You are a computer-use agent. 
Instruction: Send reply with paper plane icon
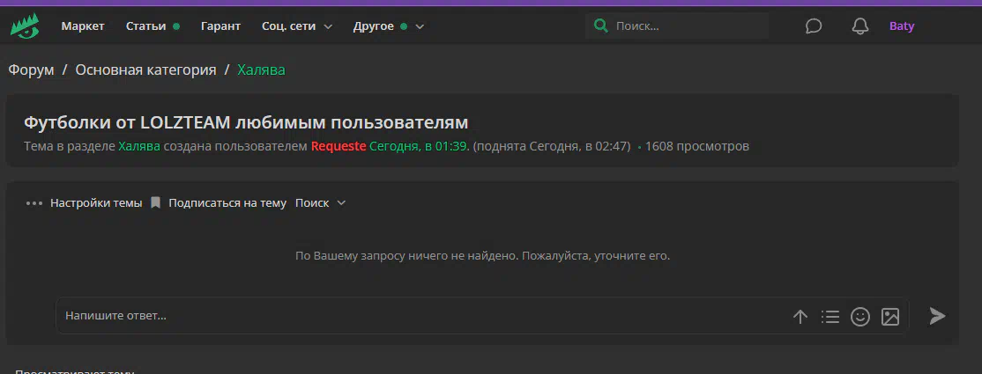[937, 316]
